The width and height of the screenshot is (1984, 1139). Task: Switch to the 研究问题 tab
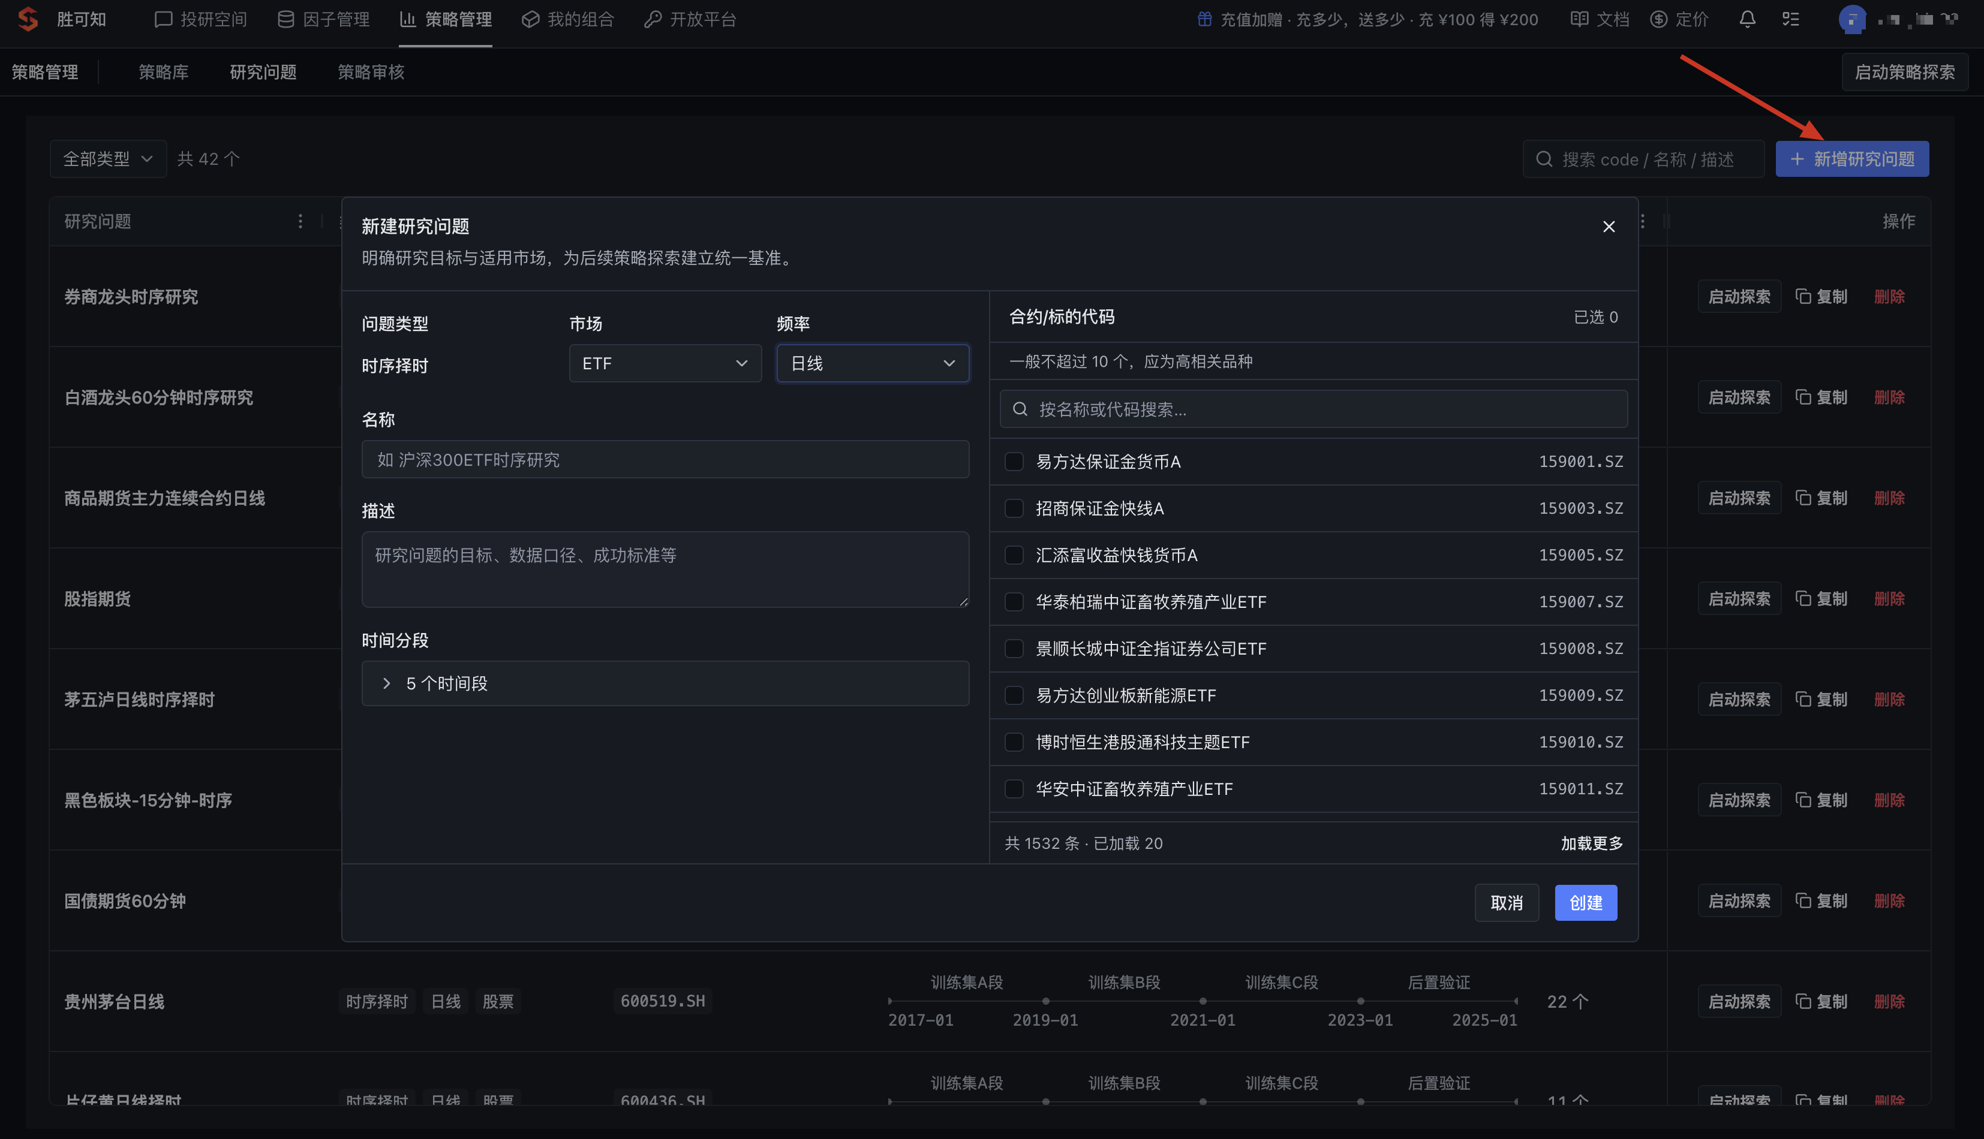(263, 72)
